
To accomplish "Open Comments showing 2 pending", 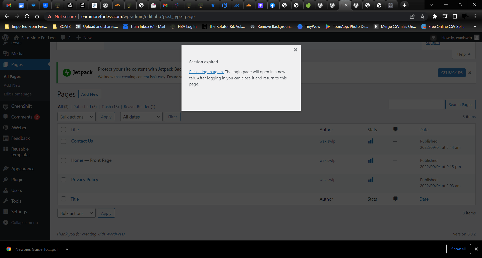I will pyautogui.click(x=21, y=117).
